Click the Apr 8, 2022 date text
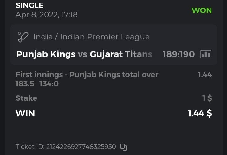The height and width of the screenshot is (155, 227). [x=46, y=15]
